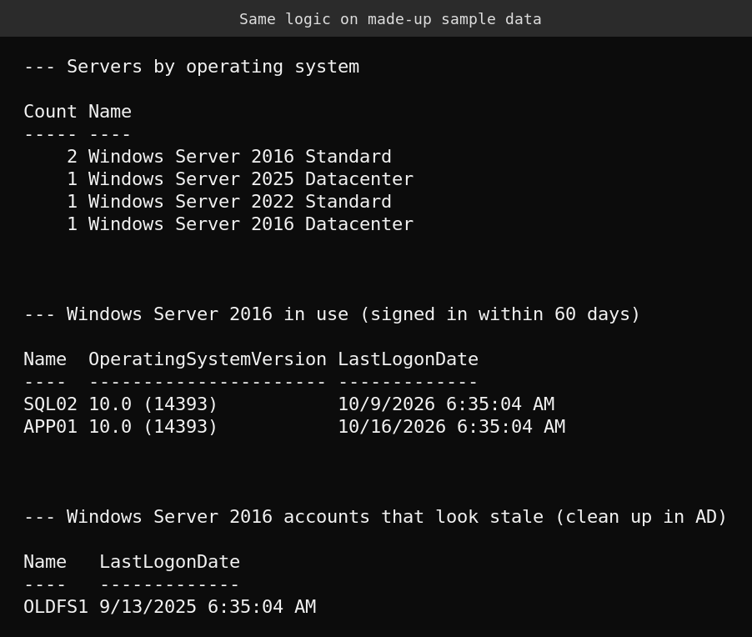Click the title 'Same logic on made-up sample data'
The height and width of the screenshot is (637, 752).
tap(390, 19)
